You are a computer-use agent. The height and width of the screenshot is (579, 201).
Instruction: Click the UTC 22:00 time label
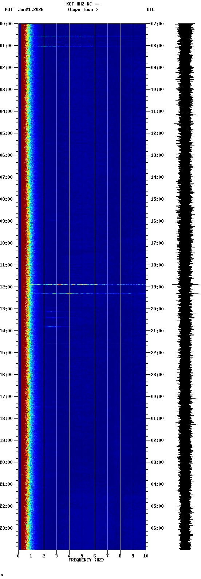(x=157, y=353)
